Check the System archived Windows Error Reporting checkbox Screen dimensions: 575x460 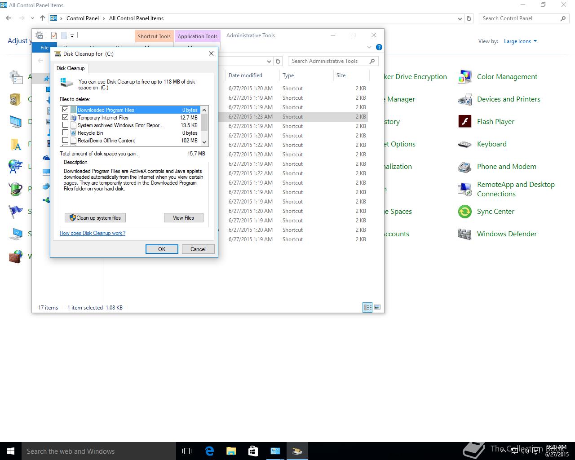coord(66,125)
